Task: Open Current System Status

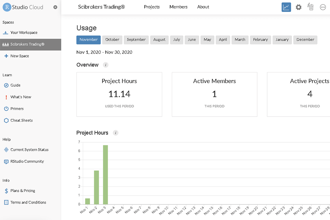Action: 30,150
